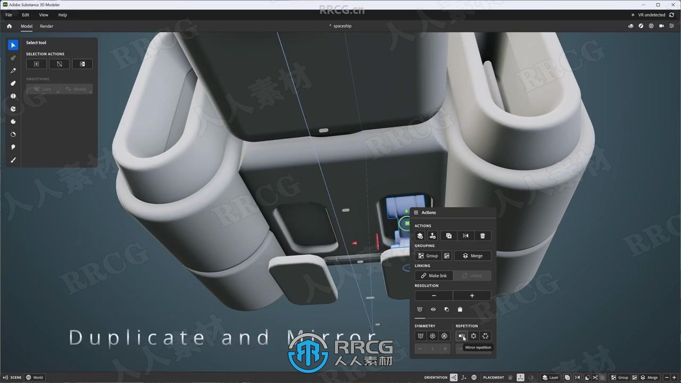Click the second Actions icon beside new layer
The height and width of the screenshot is (383, 681).
click(433, 236)
